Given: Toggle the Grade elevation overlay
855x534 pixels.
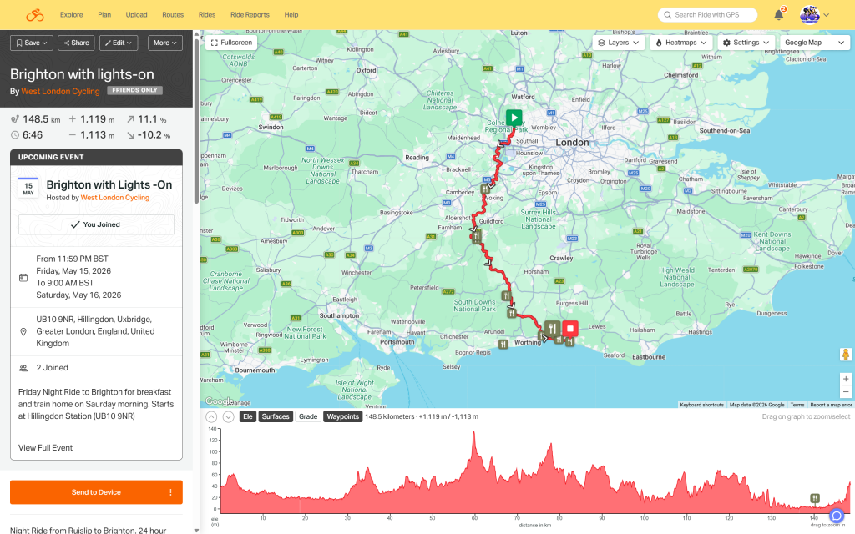Looking at the screenshot, I should coord(308,416).
